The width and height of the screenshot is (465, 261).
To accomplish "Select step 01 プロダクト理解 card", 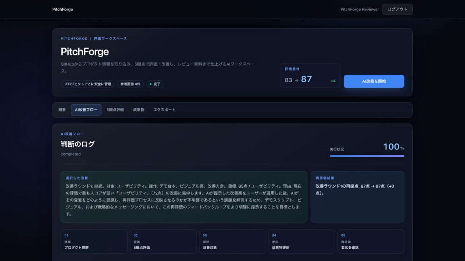I will pyautogui.click(x=94, y=242).
